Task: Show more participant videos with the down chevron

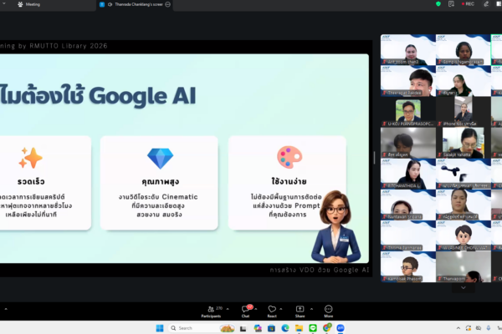Action: [464, 287]
